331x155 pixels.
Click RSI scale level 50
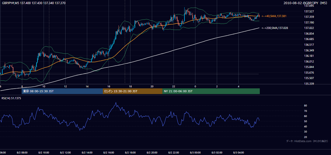point(305,121)
